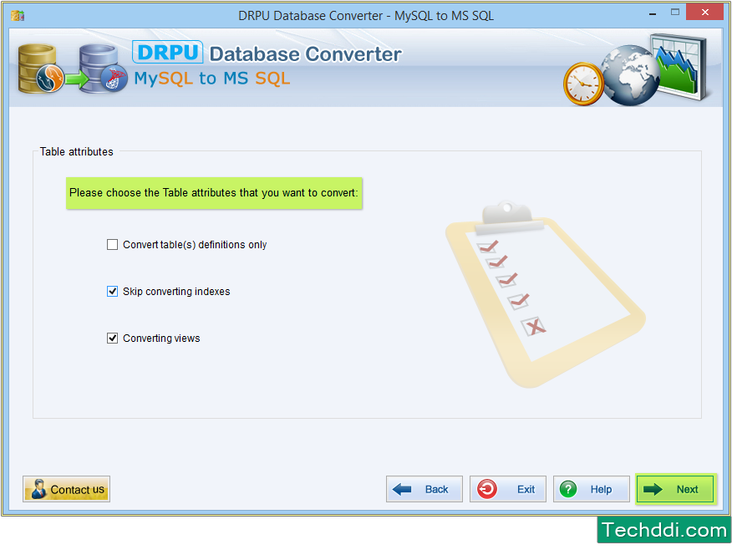Uncheck the 'Skip converting indexes' checkbox

[x=112, y=292]
